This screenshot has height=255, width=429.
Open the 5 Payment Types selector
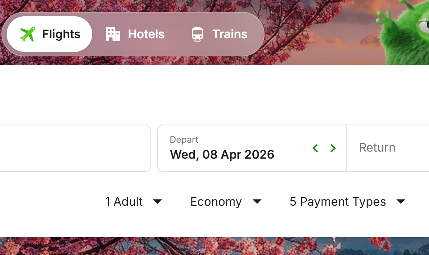[x=338, y=202]
